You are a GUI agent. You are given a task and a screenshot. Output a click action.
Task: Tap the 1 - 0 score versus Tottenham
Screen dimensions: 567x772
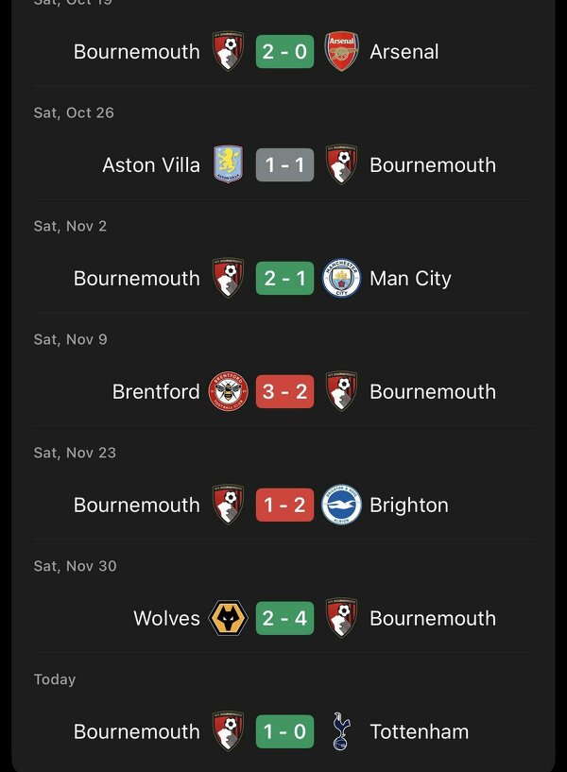click(284, 732)
